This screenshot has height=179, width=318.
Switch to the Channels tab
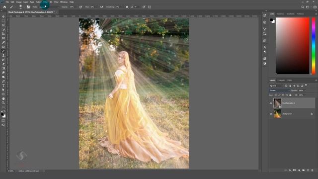click(x=281, y=80)
